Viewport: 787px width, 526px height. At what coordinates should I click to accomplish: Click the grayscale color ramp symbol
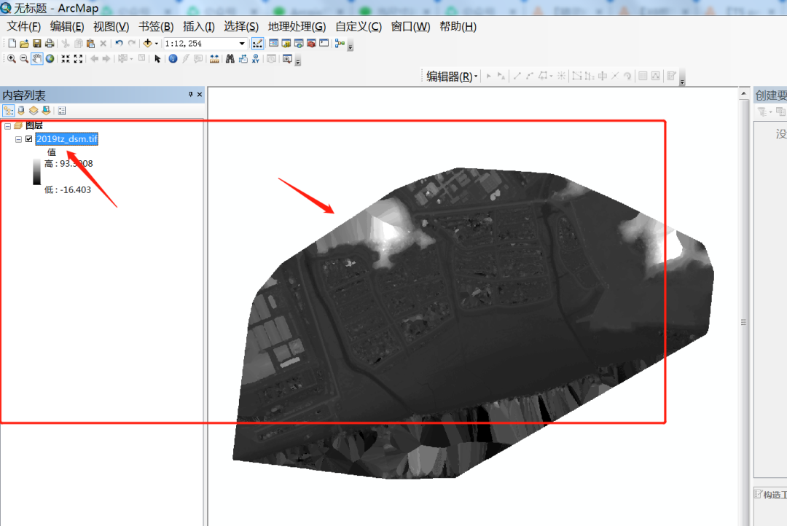click(36, 172)
